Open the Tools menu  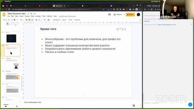click(x=44, y=16)
